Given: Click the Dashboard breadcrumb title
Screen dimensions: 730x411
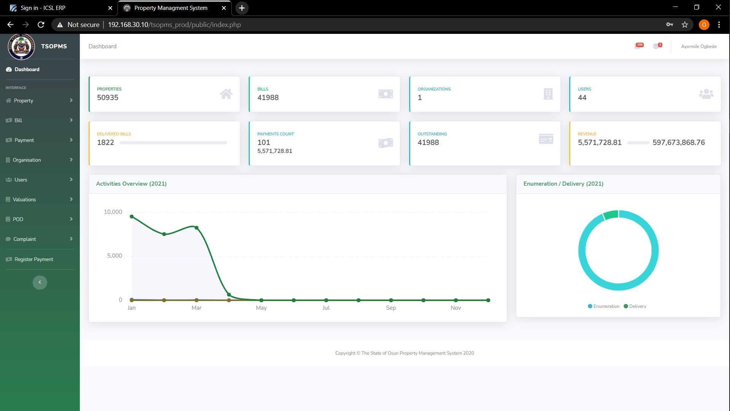Looking at the screenshot, I should pos(102,46).
